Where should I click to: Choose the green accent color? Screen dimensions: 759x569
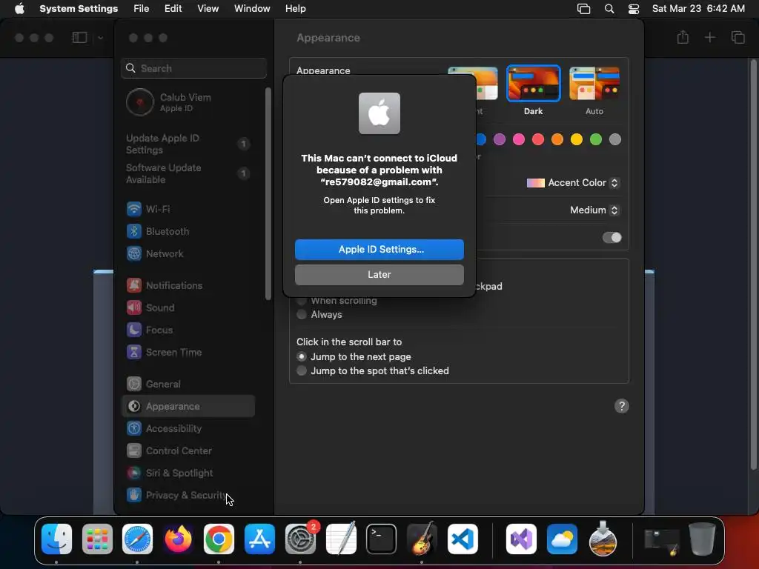596,139
